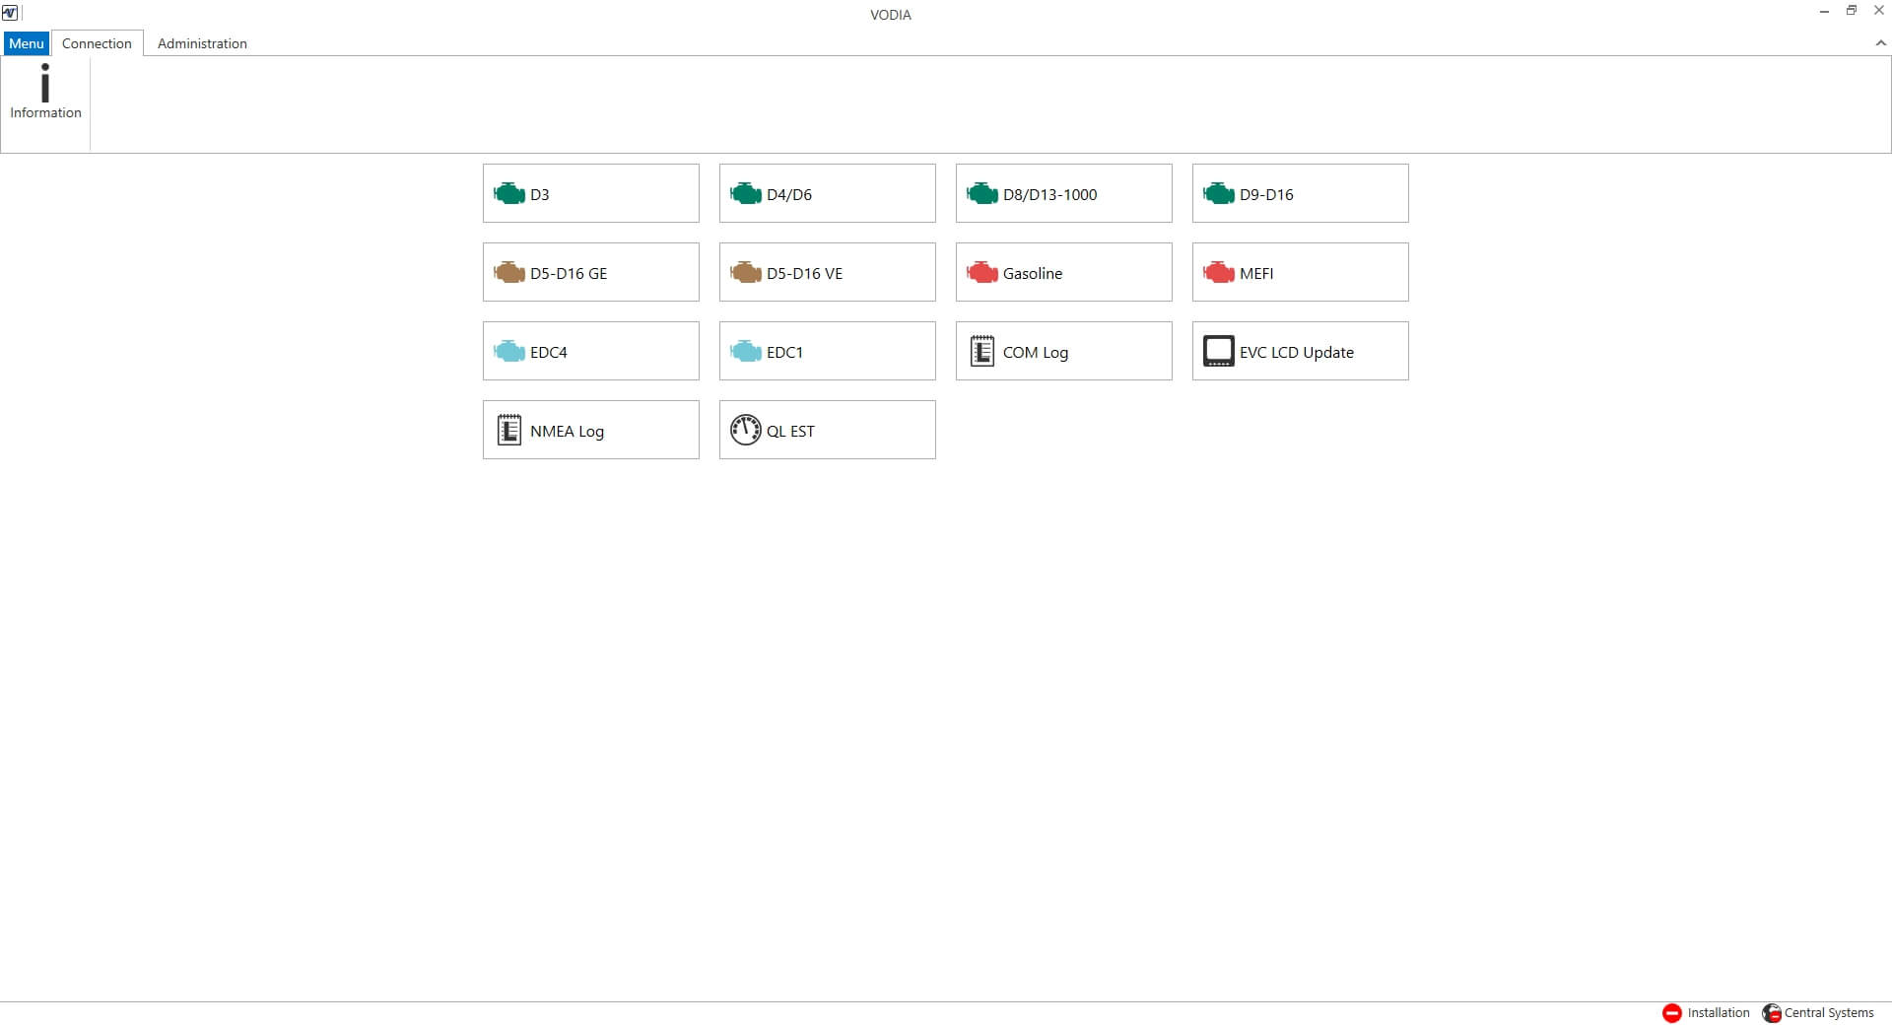Switch to the Connection tab
The height and width of the screenshot is (1025, 1892).
point(97,43)
